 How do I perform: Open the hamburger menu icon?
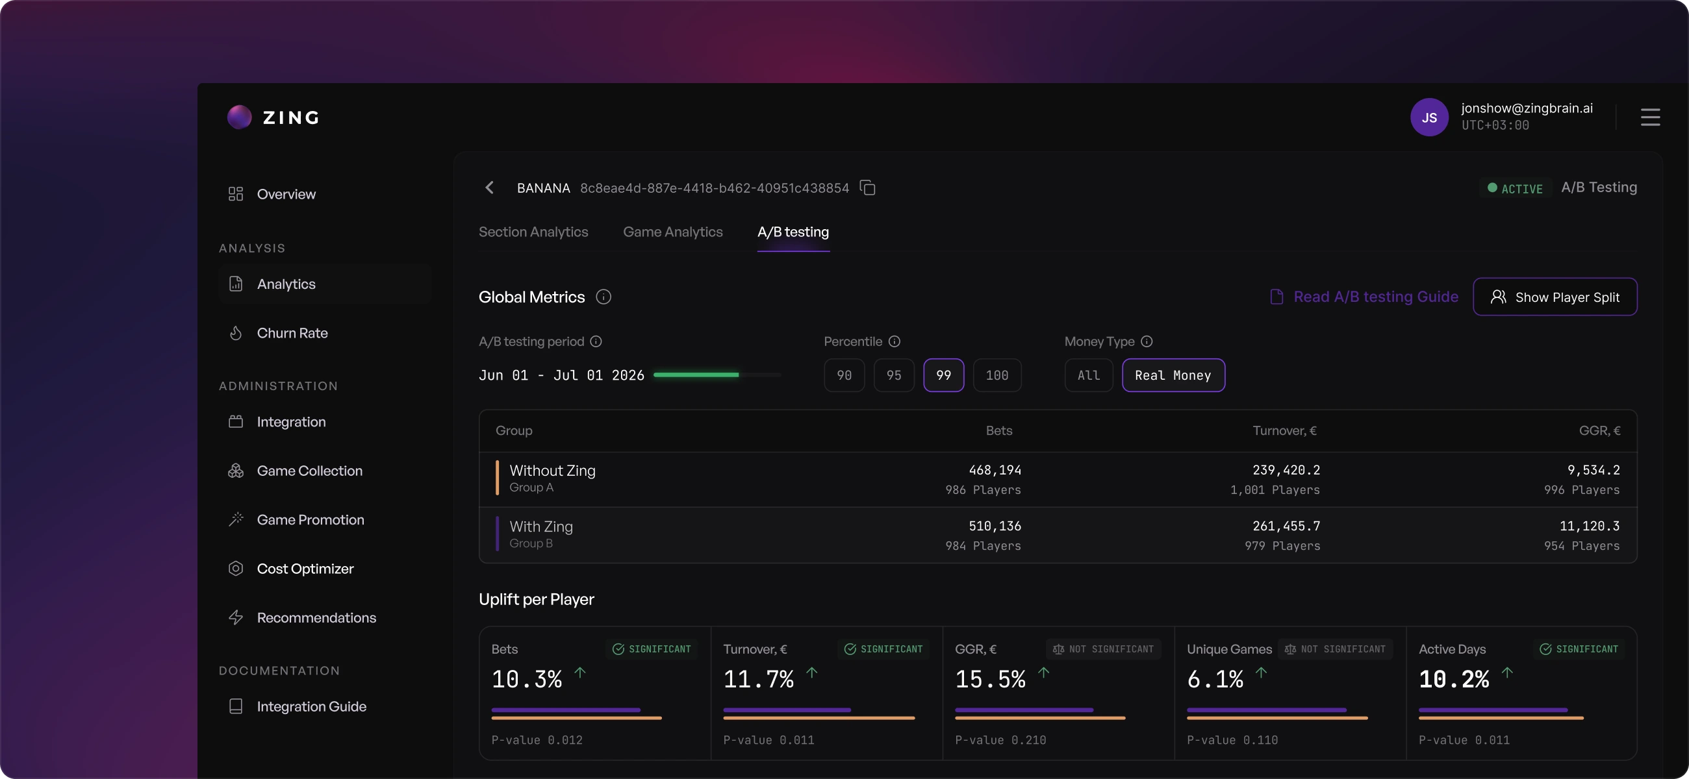click(x=1649, y=117)
